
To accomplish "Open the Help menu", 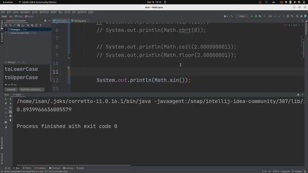I will click(x=90, y=12).
